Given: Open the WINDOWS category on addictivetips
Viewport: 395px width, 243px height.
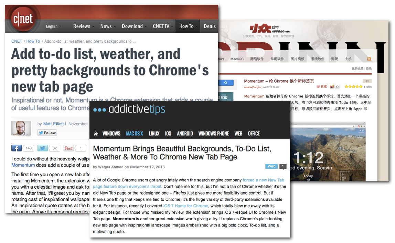Looking at the screenshot, I should 111,134.
